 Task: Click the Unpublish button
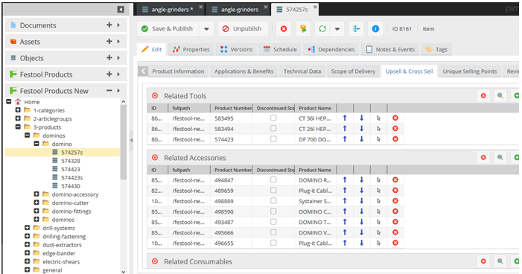(x=242, y=29)
